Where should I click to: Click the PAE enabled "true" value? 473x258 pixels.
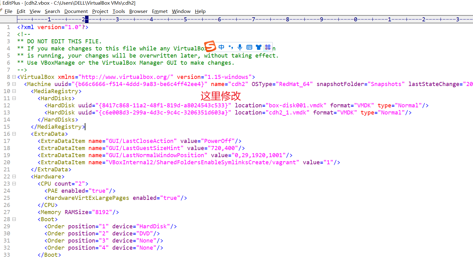pos(99,191)
